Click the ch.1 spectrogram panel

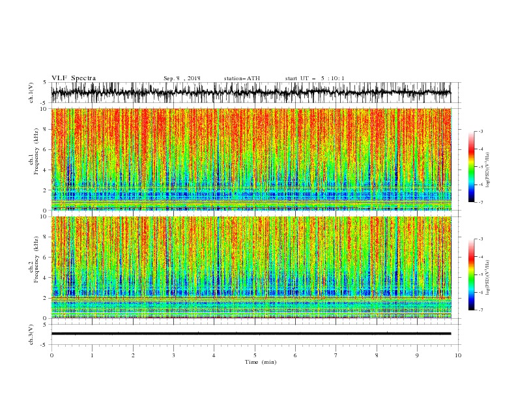point(251,159)
